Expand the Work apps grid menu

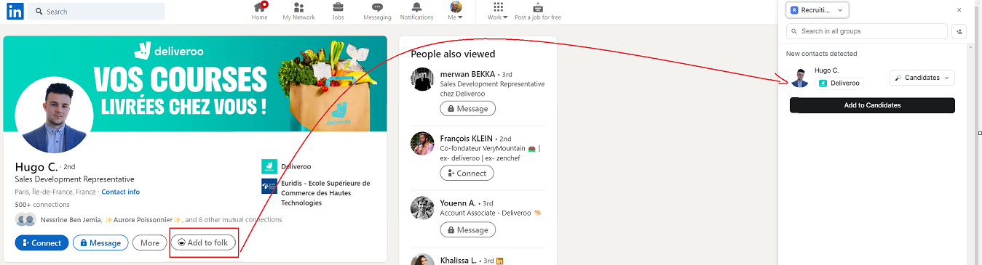pos(498,11)
